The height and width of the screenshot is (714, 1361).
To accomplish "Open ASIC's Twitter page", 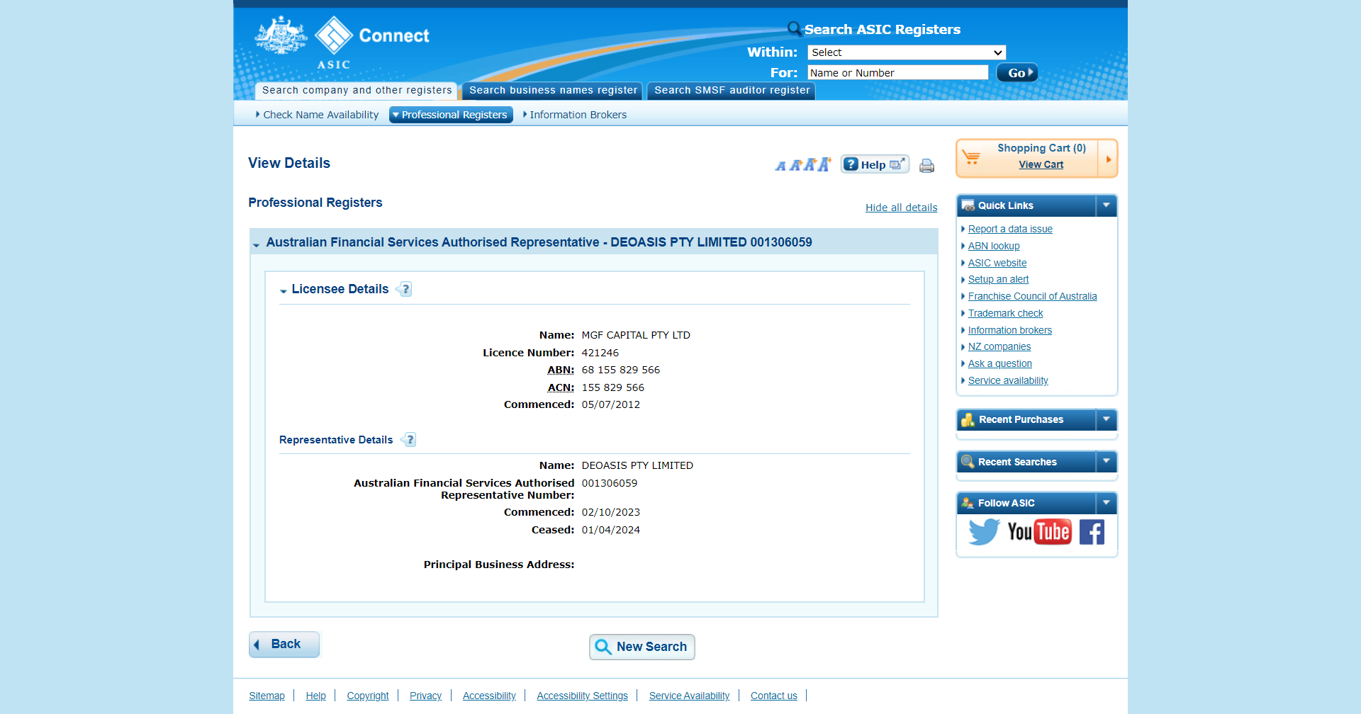I will click(984, 532).
